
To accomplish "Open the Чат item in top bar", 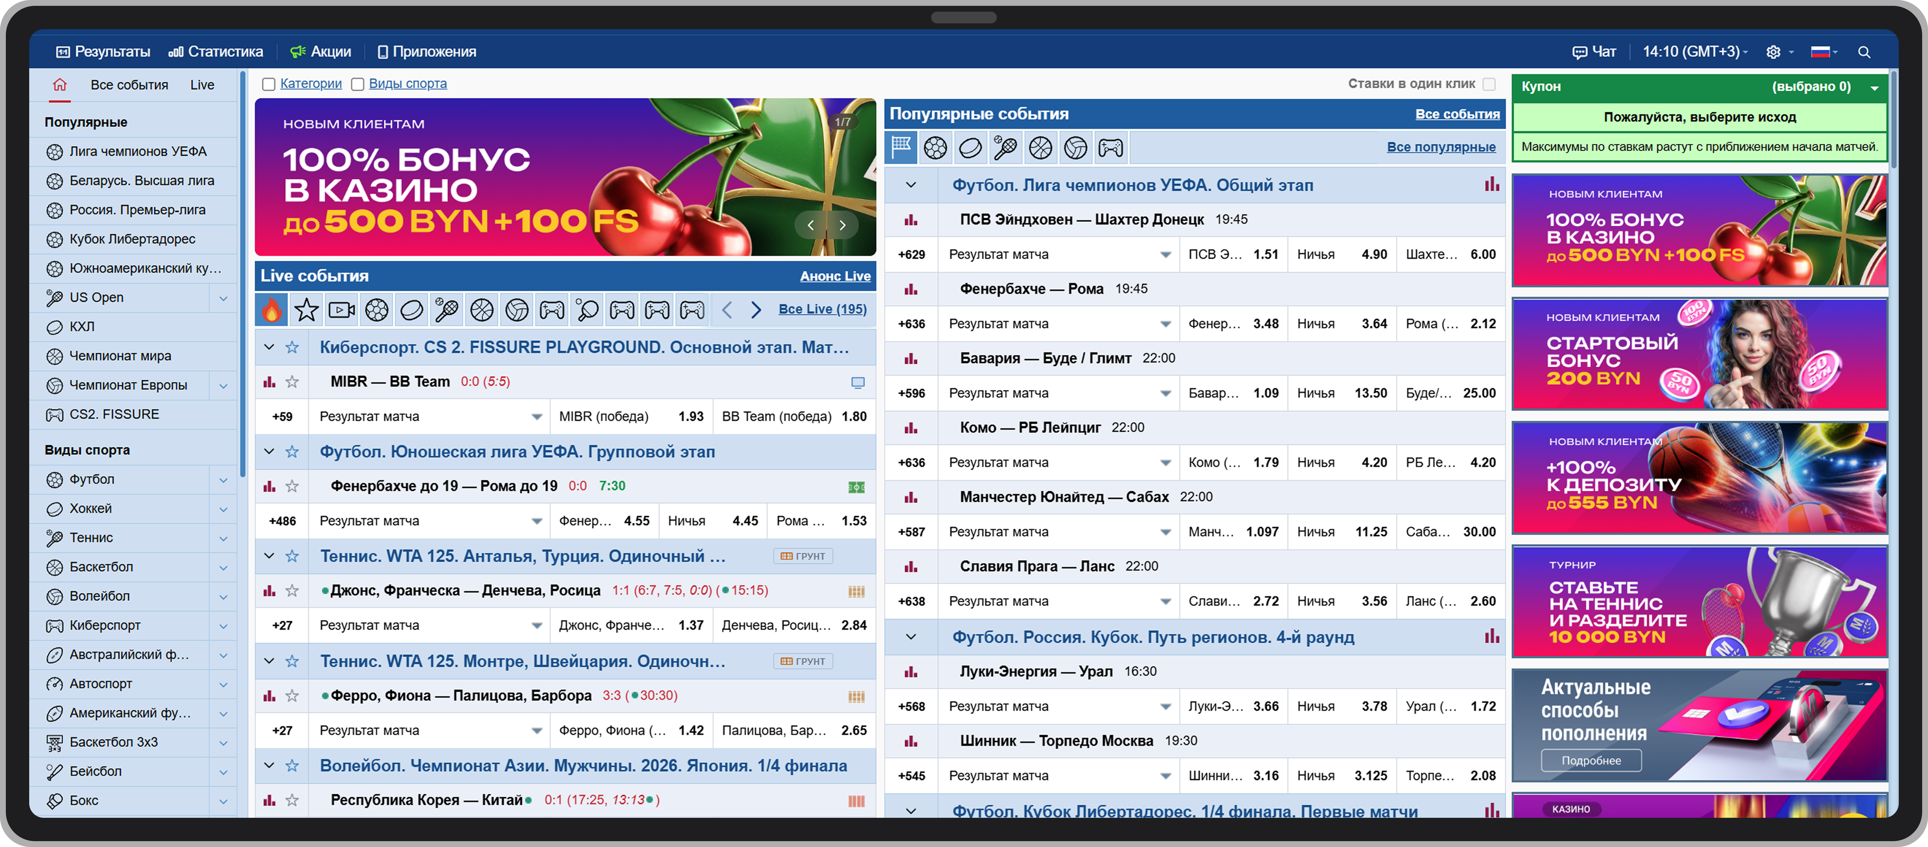I will 1594,51.
